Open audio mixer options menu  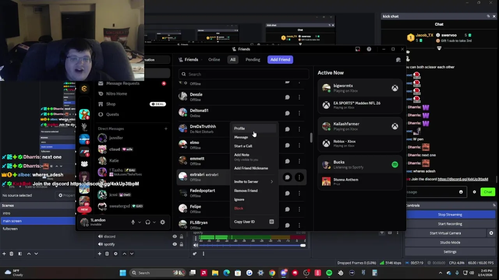(203, 254)
